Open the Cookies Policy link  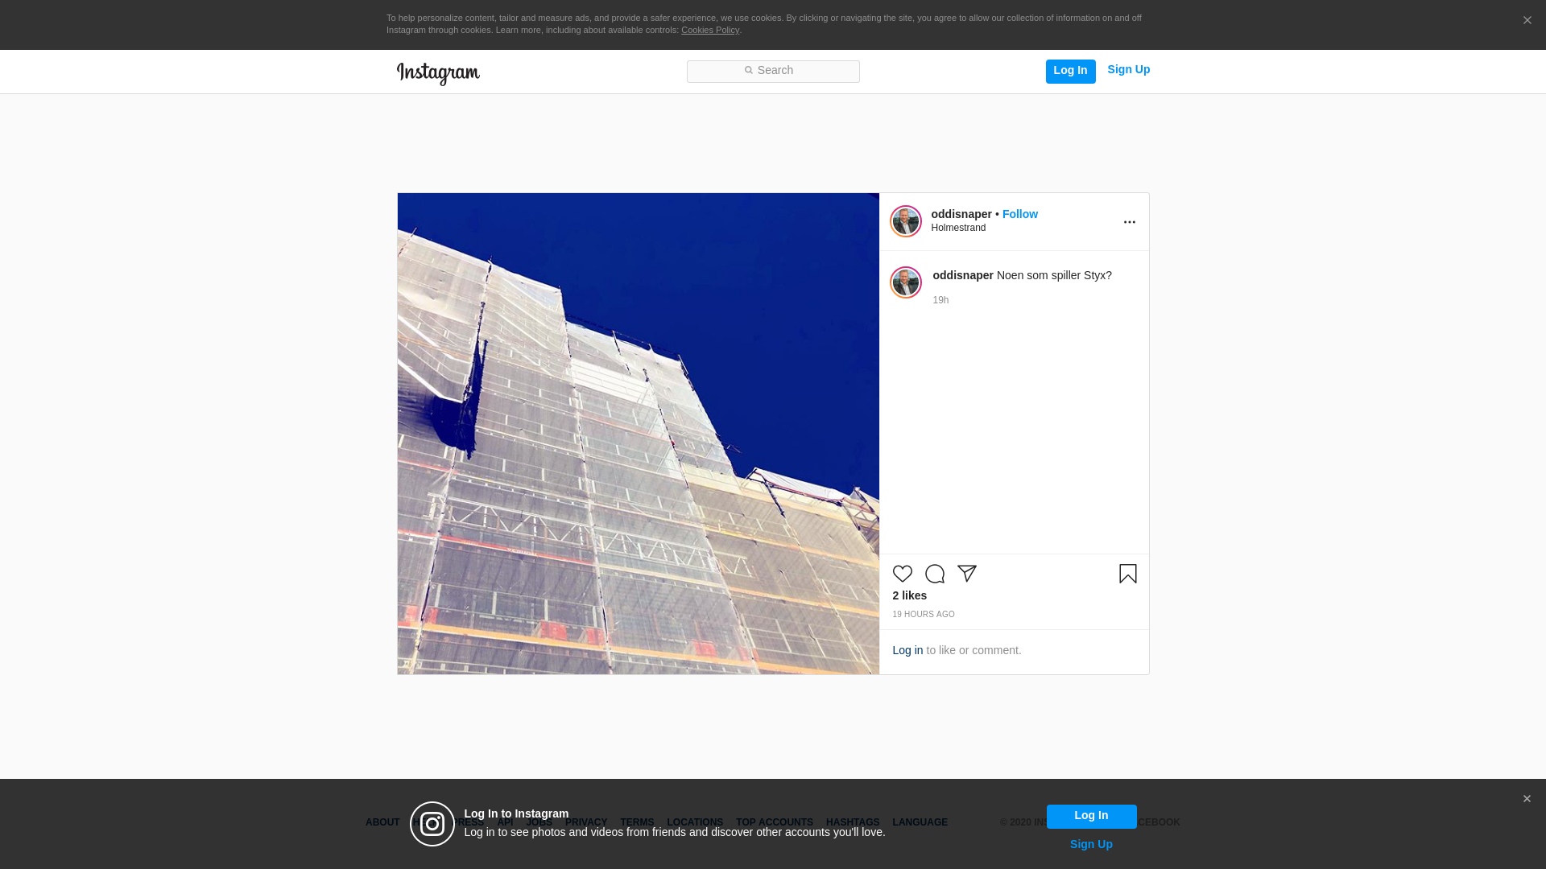coord(709,31)
